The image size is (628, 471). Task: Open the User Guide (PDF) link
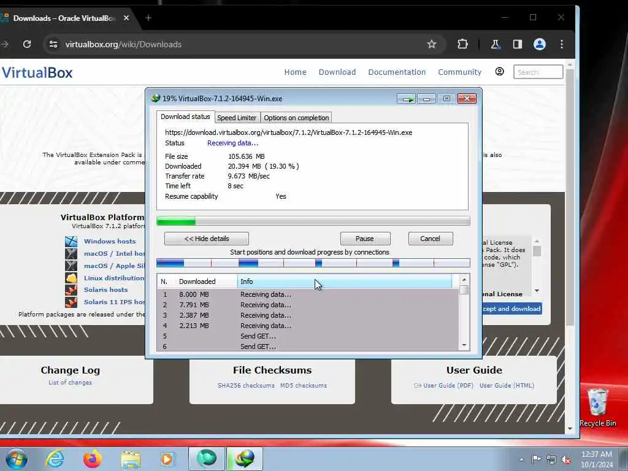(448, 385)
